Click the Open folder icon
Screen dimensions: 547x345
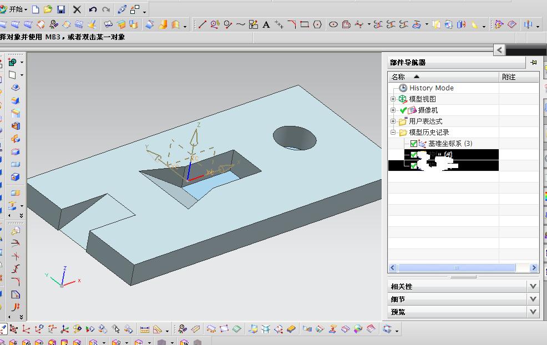tap(48, 9)
